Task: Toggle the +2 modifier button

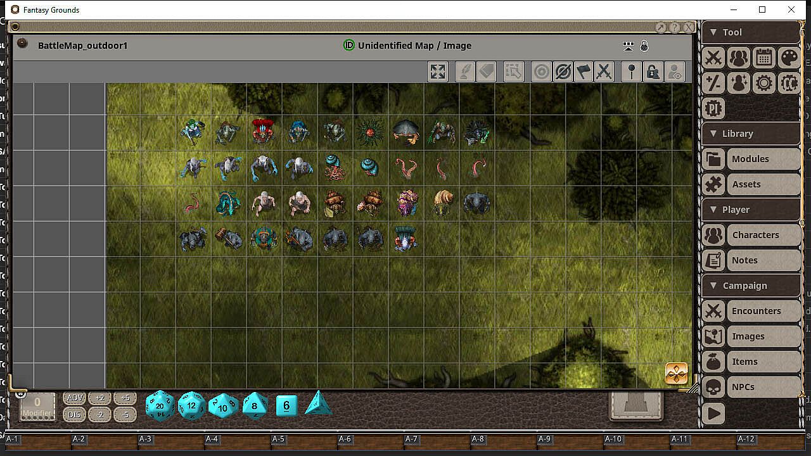Action: pos(99,398)
